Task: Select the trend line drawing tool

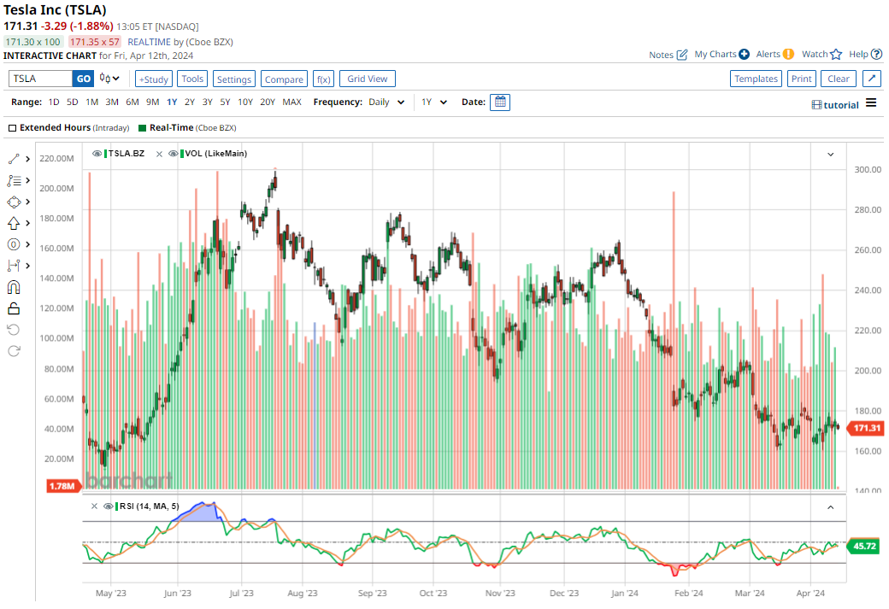Action: pos(14,159)
